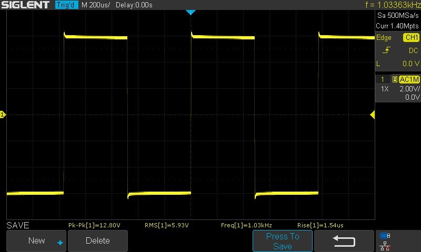
Task: Select the CH1 trigger source badge
Action: coord(411,37)
